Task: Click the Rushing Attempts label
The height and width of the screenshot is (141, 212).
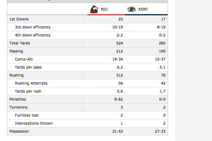Action: (31, 83)
